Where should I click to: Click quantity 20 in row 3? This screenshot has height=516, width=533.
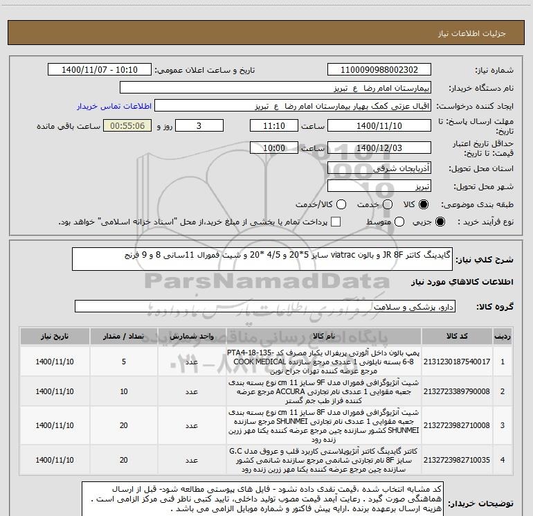pos(124,425)
